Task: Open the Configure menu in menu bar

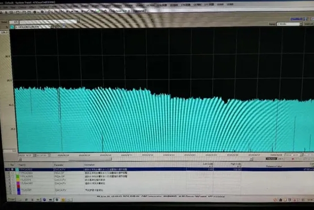Action: (43, 7)
